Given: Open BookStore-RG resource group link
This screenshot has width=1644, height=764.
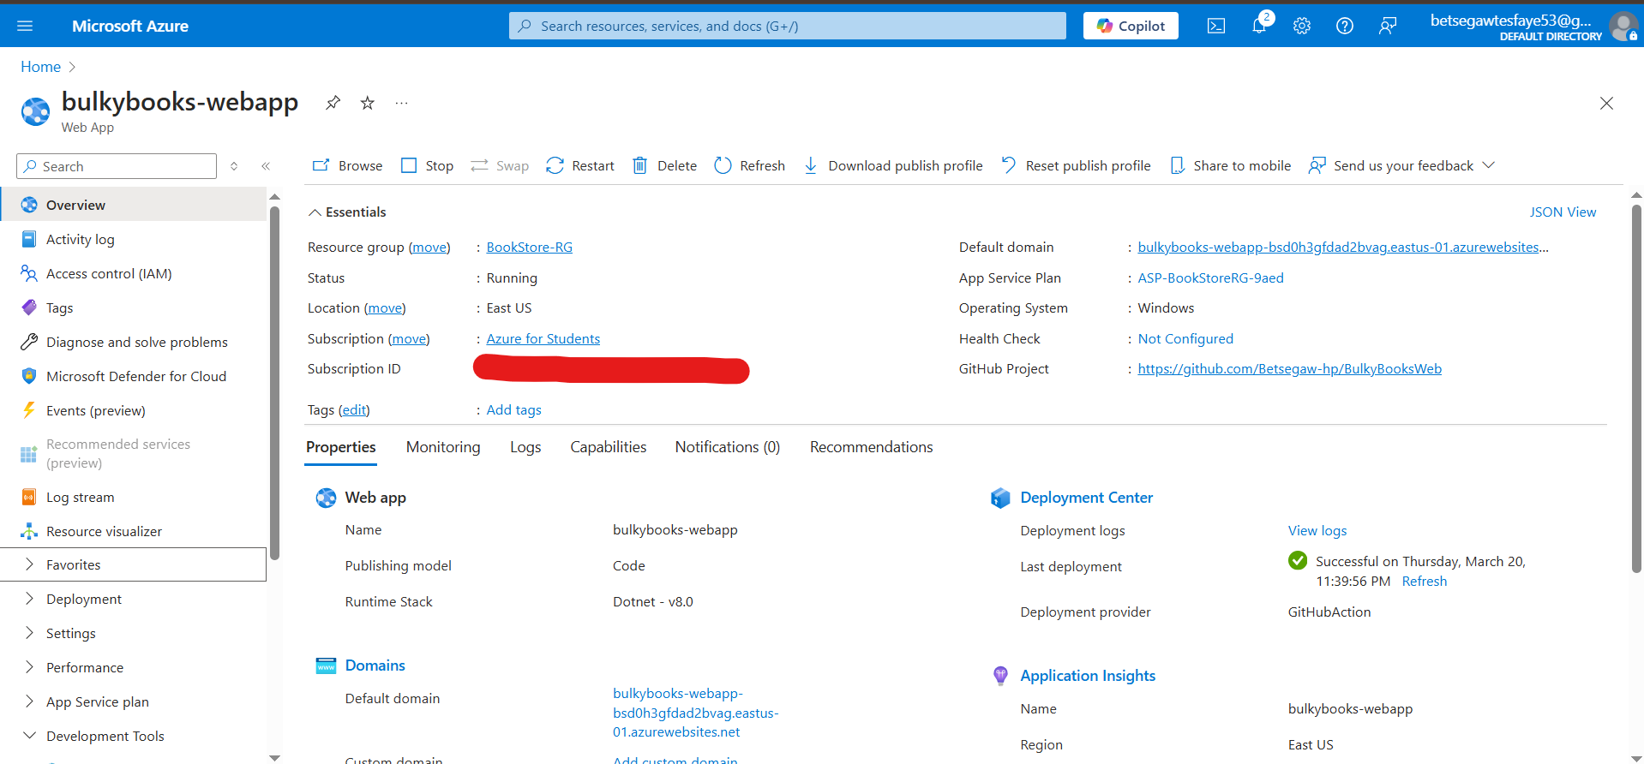Looking at the screenshot, I should point(529,247).
